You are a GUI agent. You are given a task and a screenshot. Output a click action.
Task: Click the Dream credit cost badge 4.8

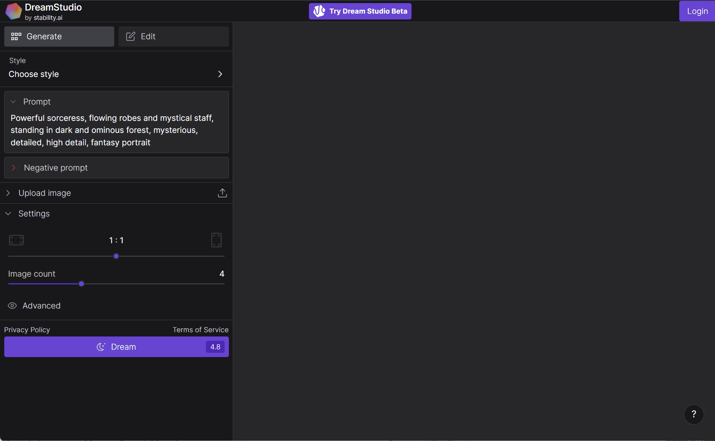215,347
